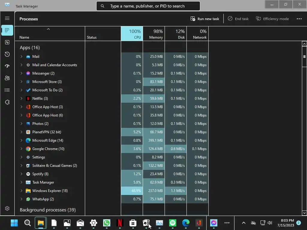Select Mail and Calendar Accounts row
Viewport: 307px width, 230px height.
pyautogui.click(x=112, y=65)
